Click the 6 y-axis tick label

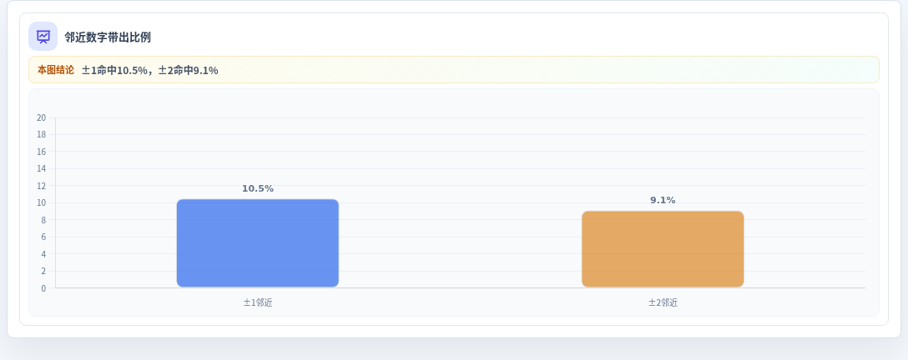tap(43, 237)
